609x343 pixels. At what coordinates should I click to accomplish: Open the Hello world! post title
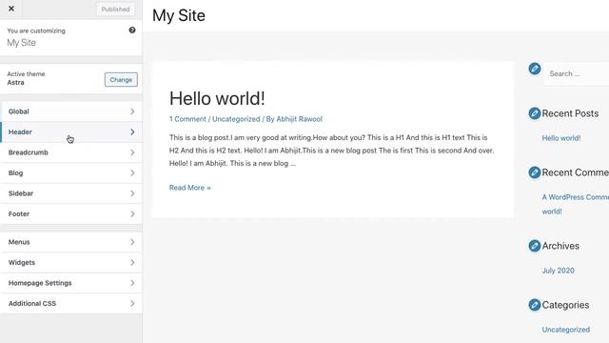(217, 98)
